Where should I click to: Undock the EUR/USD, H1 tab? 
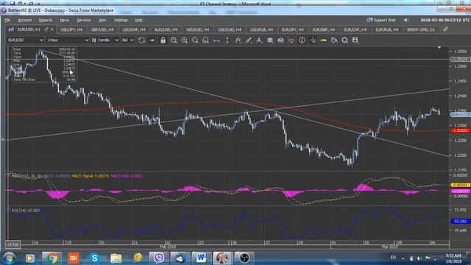pos(46,29)
